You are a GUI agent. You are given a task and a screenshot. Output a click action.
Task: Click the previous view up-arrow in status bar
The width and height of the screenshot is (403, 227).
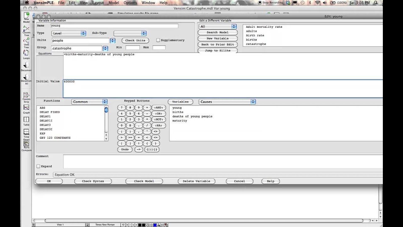33,225
